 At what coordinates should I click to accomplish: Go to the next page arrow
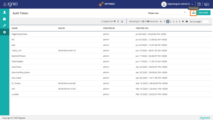click(x=183, y=21)
